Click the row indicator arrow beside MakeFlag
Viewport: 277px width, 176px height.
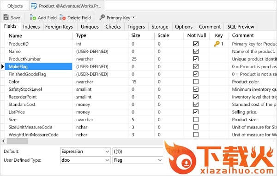pos(2,66)
